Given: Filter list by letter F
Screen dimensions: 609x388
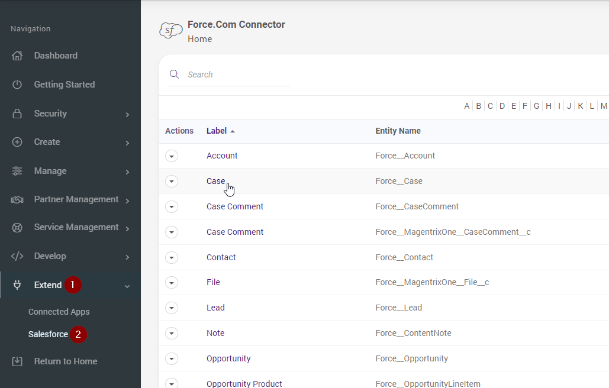Looking at the screenshot, I should [525, 106].
